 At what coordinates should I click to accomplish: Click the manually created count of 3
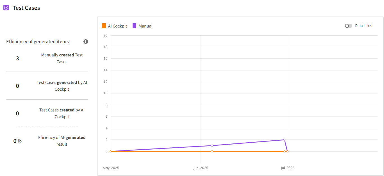[x=17, y=58]
